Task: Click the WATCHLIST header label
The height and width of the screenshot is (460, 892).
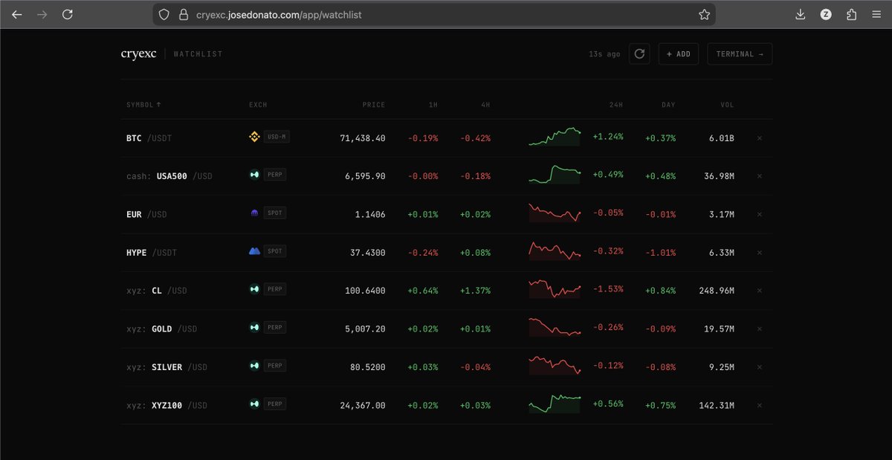Action: 198,54
